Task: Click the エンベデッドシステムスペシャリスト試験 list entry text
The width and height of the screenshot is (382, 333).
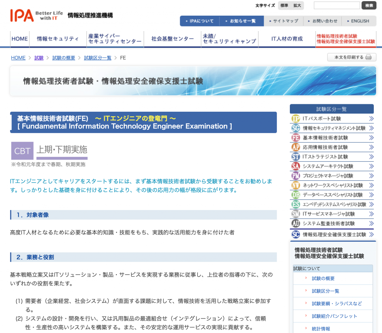Action: (x=334, y=204)
